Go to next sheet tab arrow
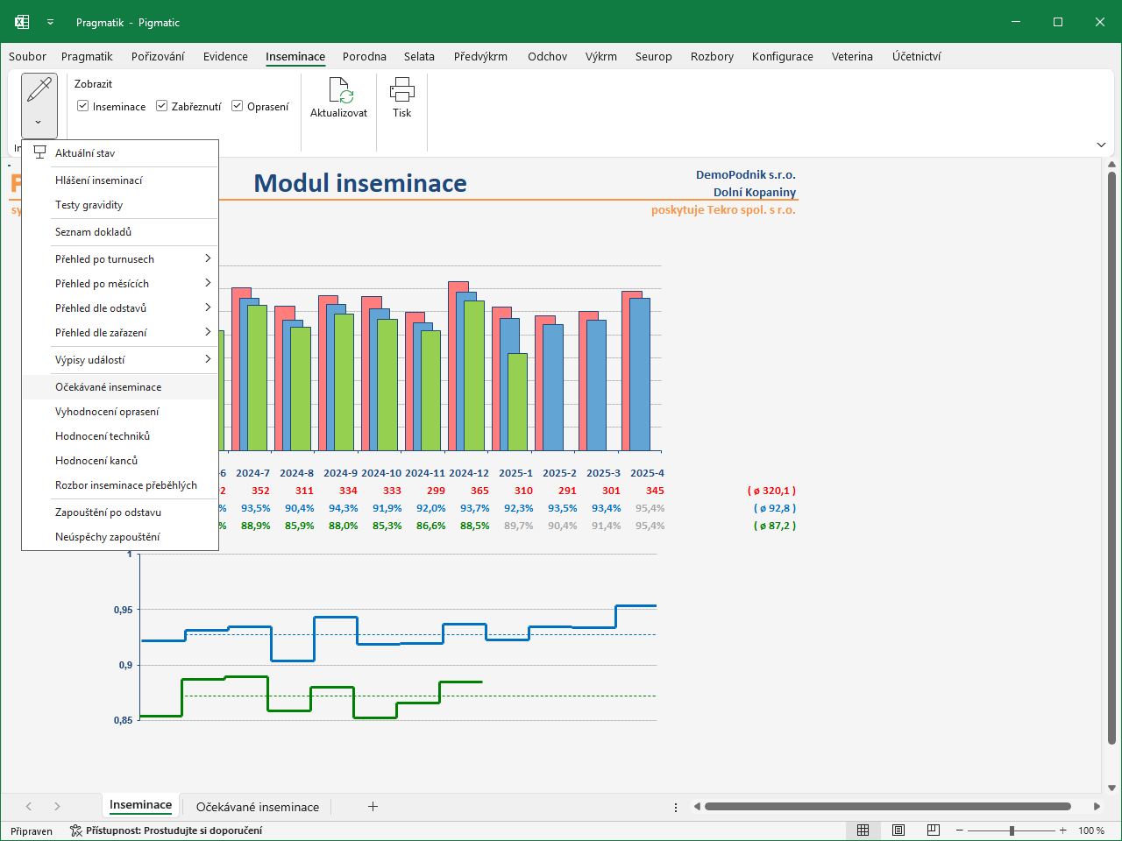Screen dimensions: 1122x841 (57, 807)
